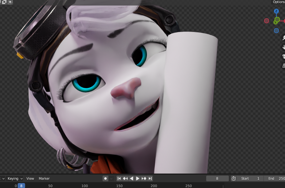Jump to the next keyframe

pos(144,178)
